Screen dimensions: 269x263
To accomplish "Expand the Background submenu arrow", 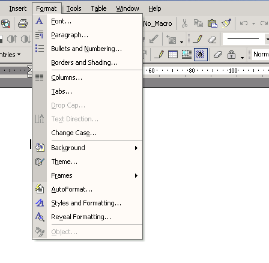I will click(x=136, y=148).
